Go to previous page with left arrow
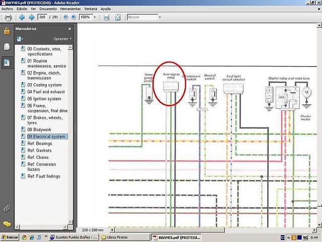 [22, 17]
